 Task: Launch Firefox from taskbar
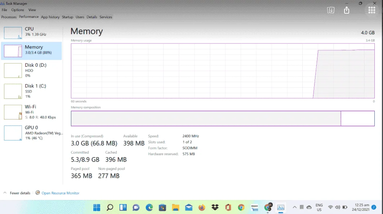[202, 208]
